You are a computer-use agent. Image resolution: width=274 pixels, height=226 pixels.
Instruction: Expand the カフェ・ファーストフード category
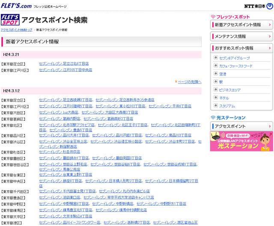click(x=216, y=66)
